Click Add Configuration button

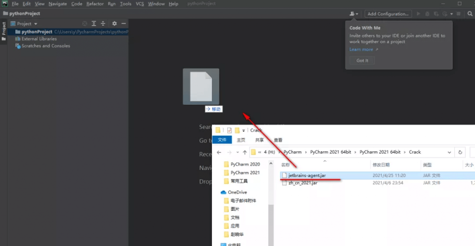tap(388, 13)
